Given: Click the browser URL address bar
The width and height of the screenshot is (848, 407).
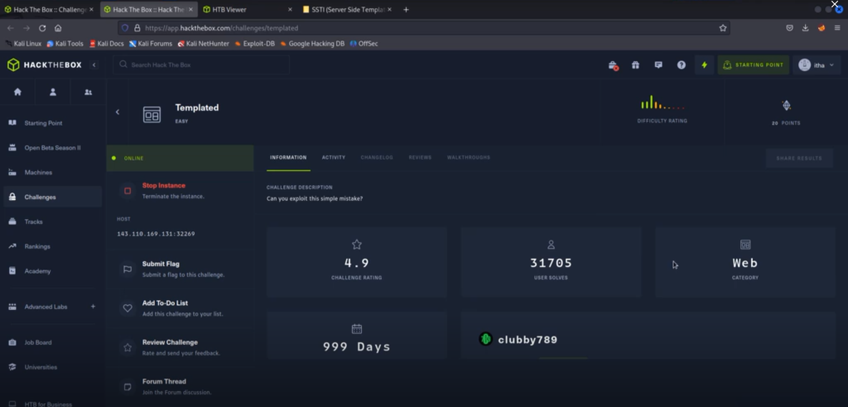Looking at the screenshot, I should point(424,28).
